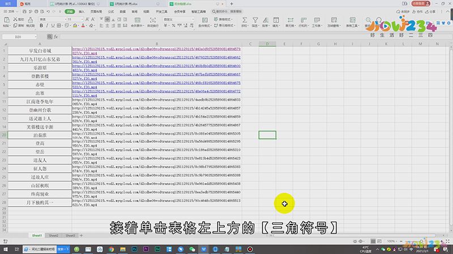The height and width of the screenshot is (254, 453).
Task: Open the hyperlink in row 3 column B
Action: click(156, 68)
